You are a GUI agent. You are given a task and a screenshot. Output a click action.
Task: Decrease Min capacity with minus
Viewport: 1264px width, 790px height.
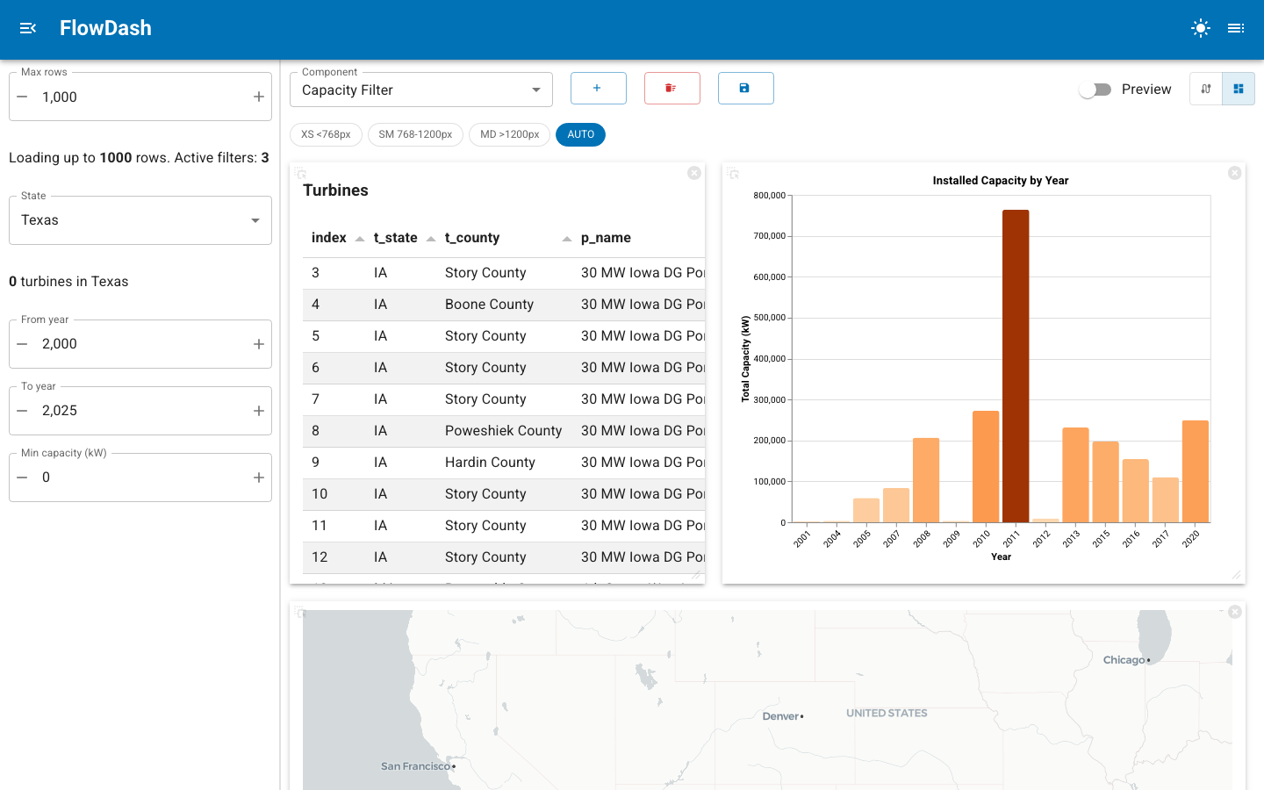click(x=22, y=478)
